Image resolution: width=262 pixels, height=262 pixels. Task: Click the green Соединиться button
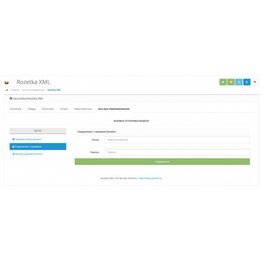[162, 162]
